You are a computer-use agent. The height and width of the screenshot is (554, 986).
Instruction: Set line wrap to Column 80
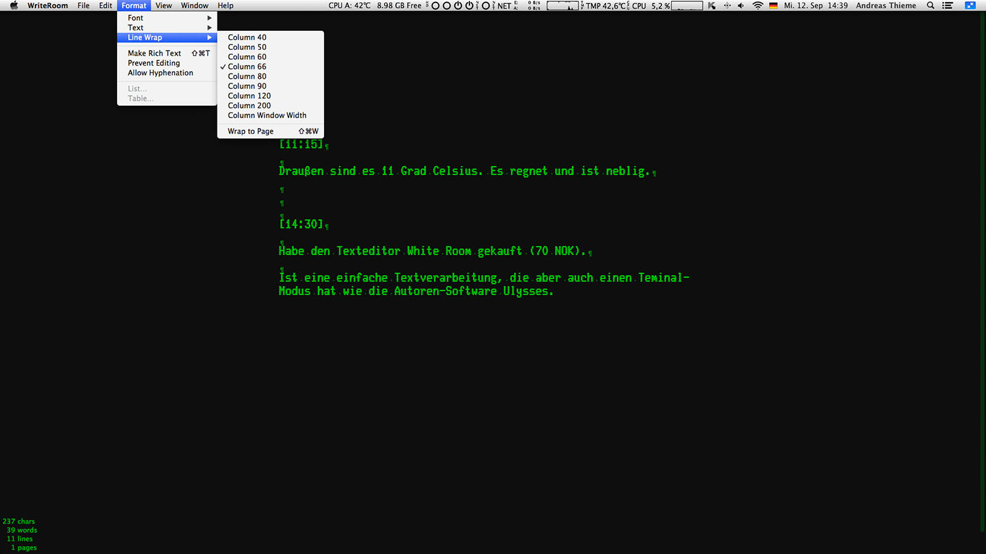pos(270,76)
